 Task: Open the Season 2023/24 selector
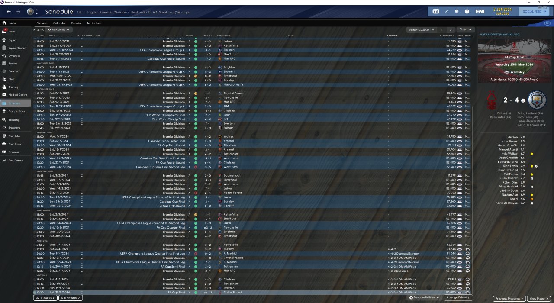point(421,30)
